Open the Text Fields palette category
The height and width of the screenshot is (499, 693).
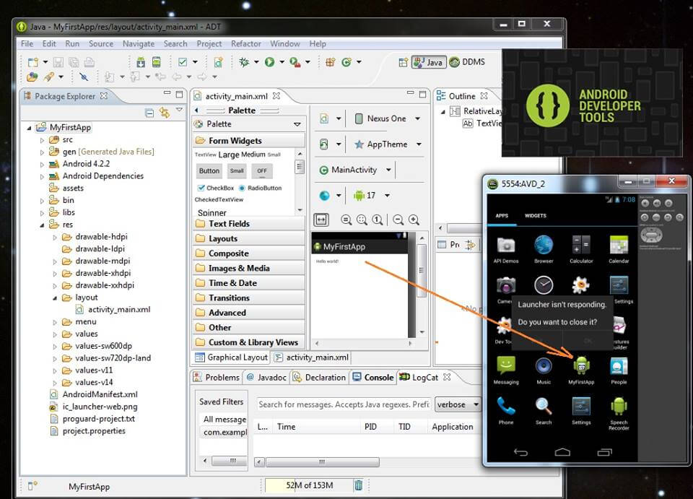click(249, 224)
